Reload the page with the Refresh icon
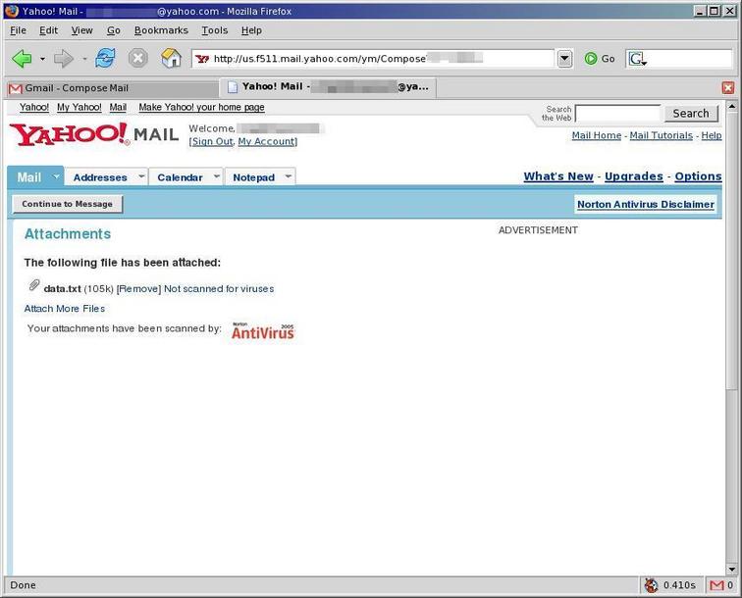This screenshot has width=742, height=598. tap(105, 59)
